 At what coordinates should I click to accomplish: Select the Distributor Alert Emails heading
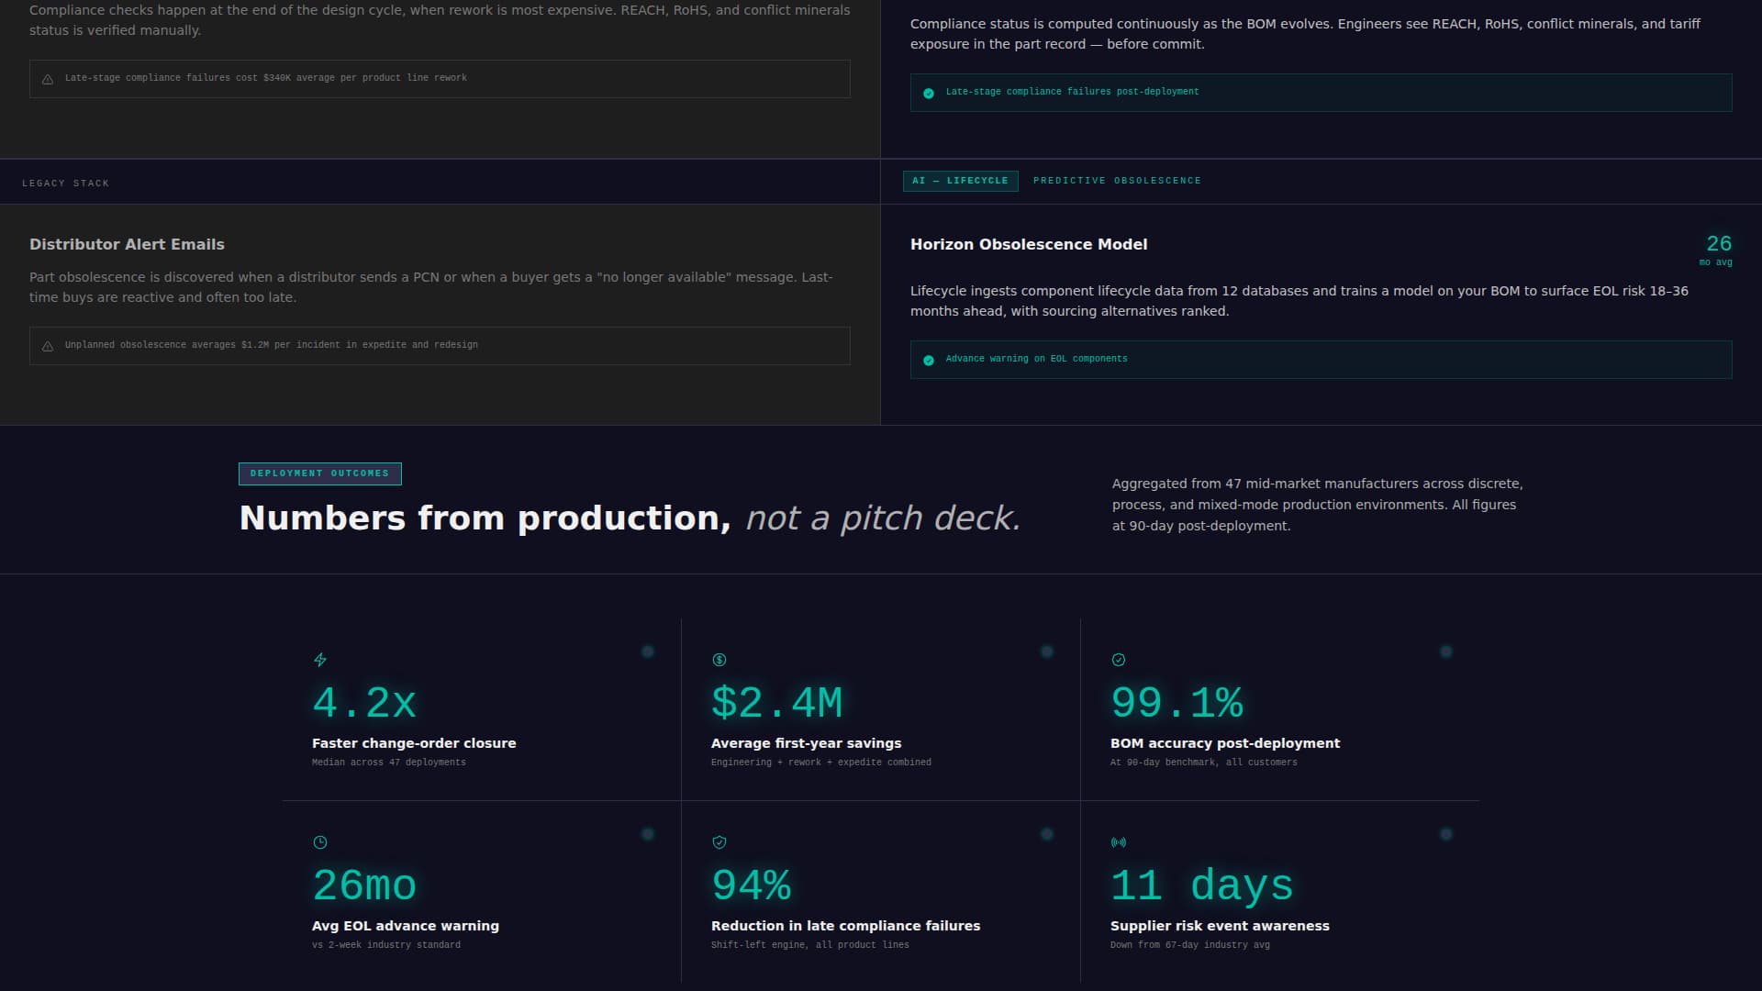point(127,244)
